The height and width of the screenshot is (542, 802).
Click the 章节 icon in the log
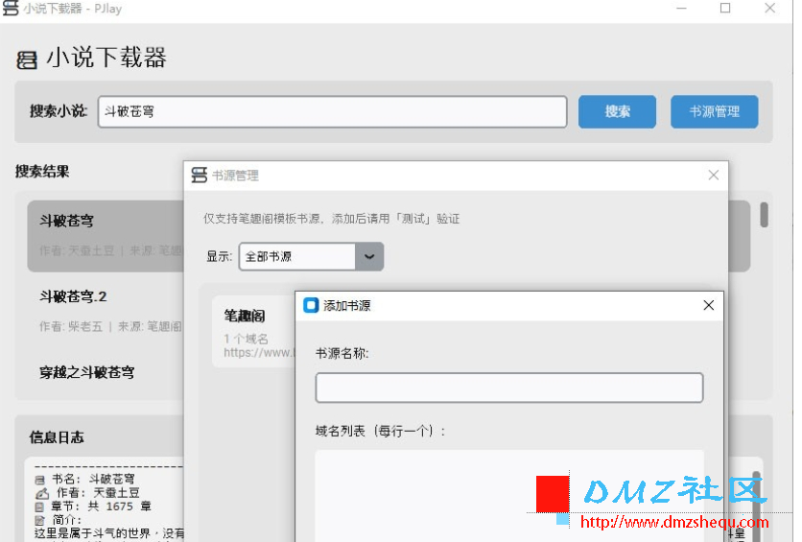(40, 507)
